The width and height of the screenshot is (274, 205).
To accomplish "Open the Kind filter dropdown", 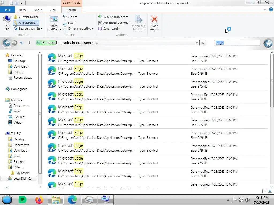I will pyautogui.click(x=70, y=17).
